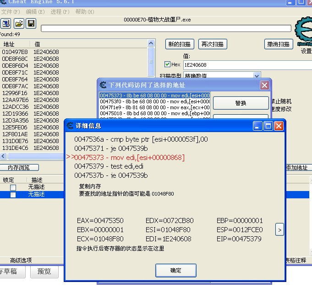The height and width of the screenshot is (287, 312).
Task: Open the scan type 精确数值 dropdown
Action: point(257,75)
